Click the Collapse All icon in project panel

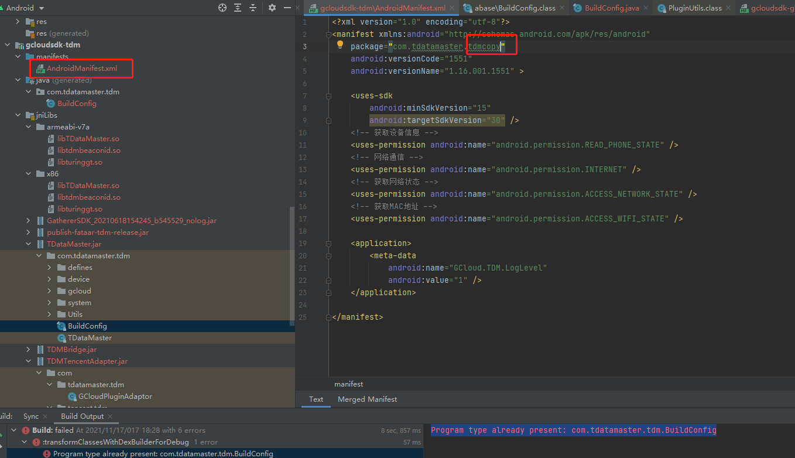tap(253, 8)
